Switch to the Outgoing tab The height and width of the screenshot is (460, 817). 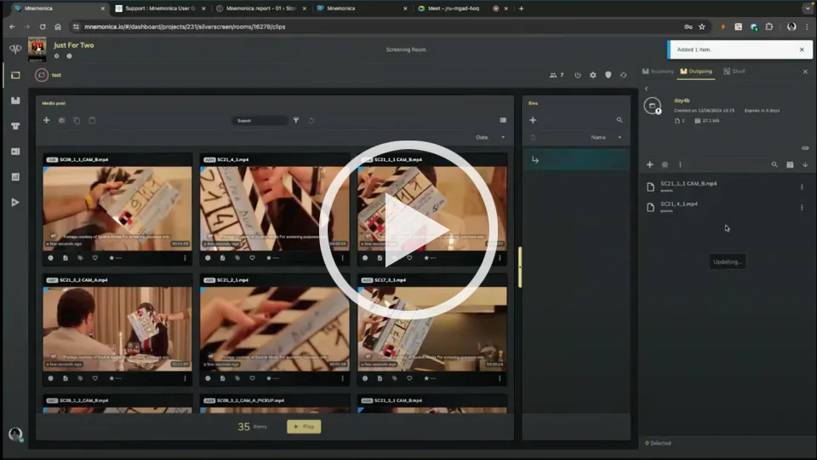(x=696, y=72)
